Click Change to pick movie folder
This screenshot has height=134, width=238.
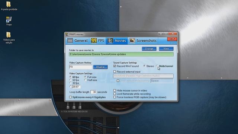point(149,49)
